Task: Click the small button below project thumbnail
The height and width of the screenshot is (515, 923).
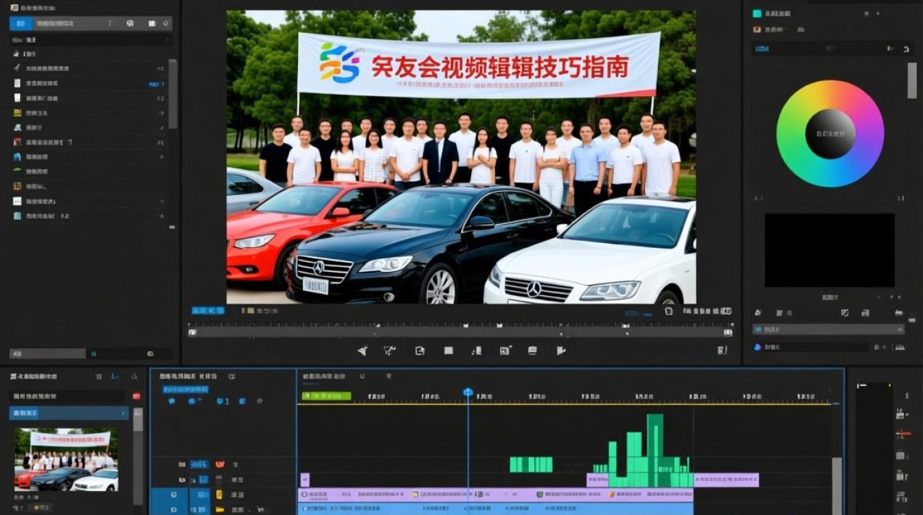Action: [43, 507]
